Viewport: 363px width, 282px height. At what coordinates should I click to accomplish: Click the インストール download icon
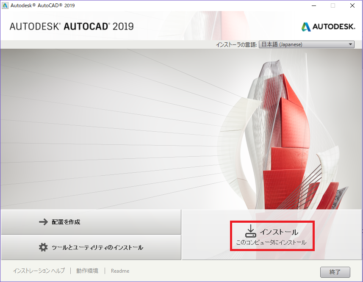click(250, 231)
